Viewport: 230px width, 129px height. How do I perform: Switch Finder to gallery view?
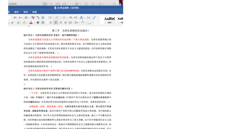tap(64, 4)
